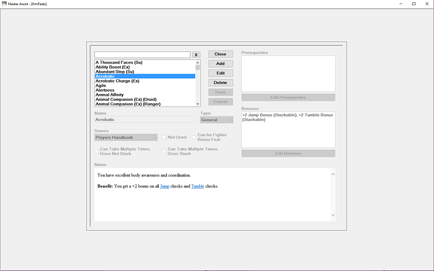Image resolution: width=434 pixels, height=271 pixels.
Task: Select 'Ability Boost (Ex)' in the list
Action: tap(145, 67)
